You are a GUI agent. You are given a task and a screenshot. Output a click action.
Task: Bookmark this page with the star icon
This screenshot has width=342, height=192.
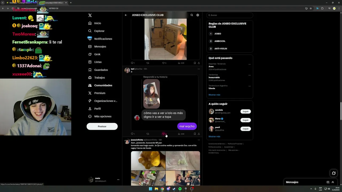(x=311, y=8)
